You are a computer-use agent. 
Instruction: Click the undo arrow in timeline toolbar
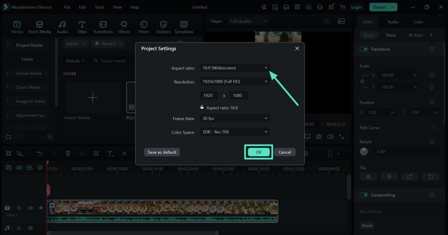pos(40,153)
